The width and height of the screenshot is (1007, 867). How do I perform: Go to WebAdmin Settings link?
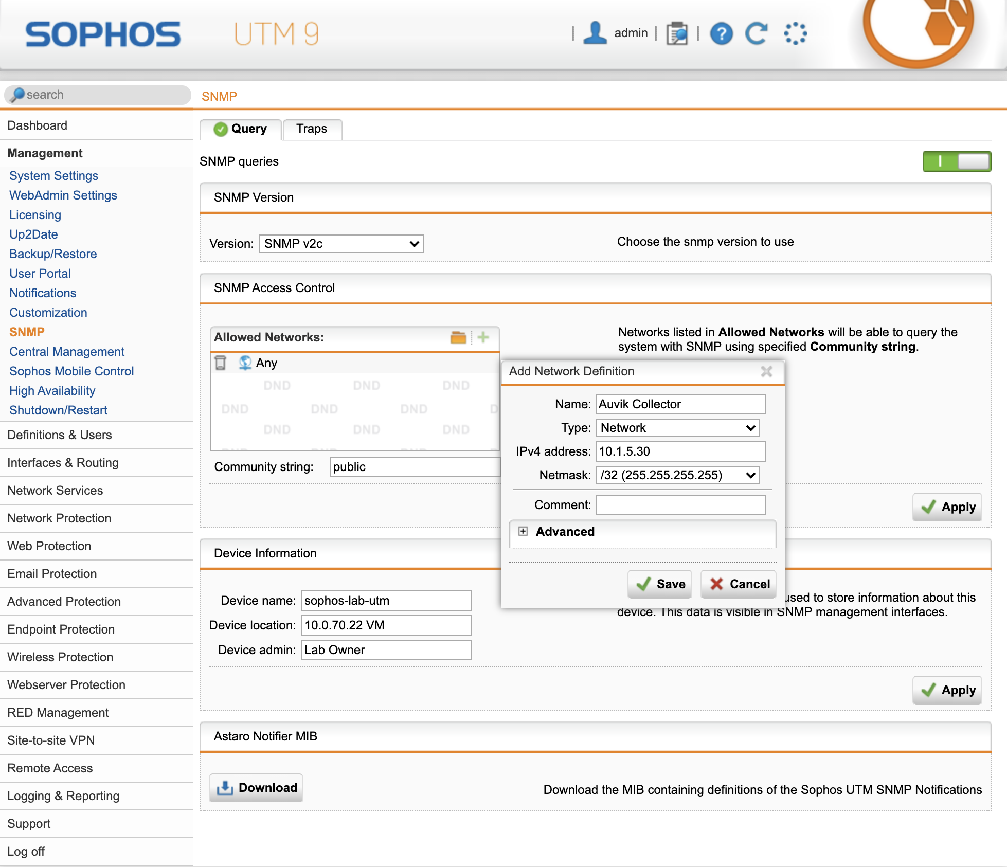coord(63,195)
